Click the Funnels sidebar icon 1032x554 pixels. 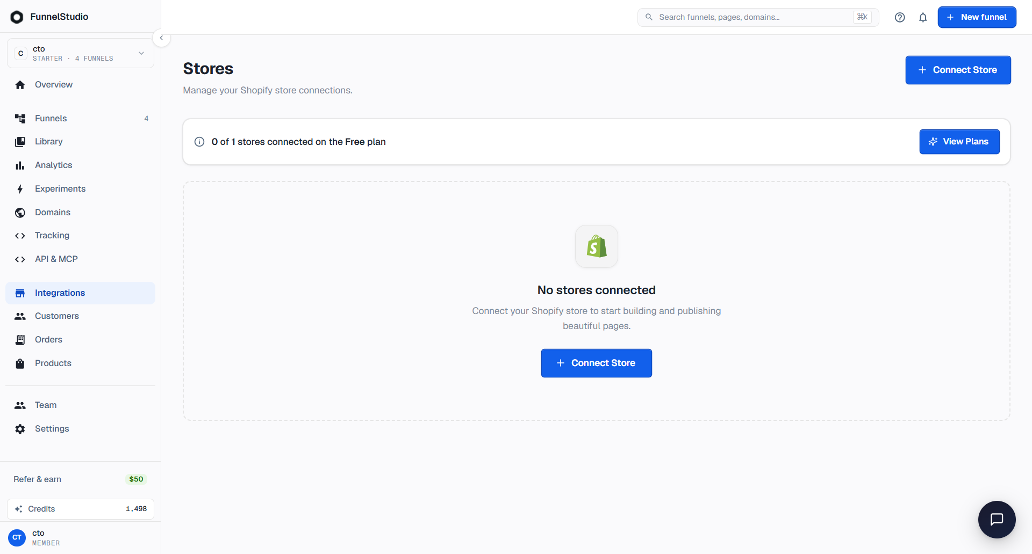click(x=20, y=119)
